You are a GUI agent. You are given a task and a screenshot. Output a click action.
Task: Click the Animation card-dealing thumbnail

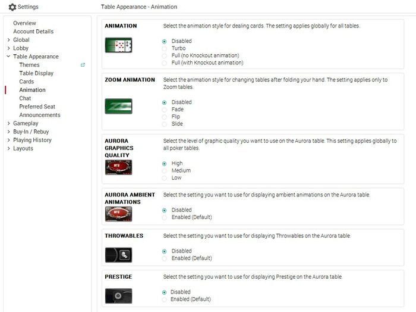point(119,45)
